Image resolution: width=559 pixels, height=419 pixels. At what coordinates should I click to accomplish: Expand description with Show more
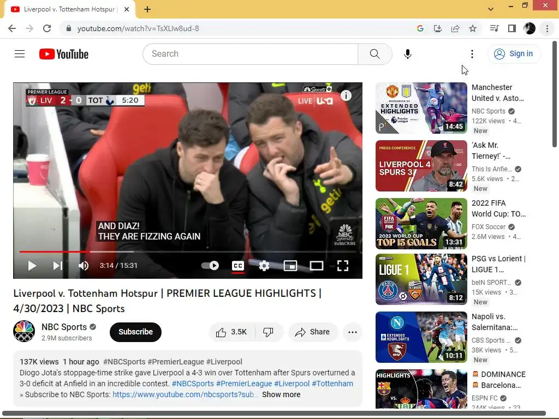281,395
